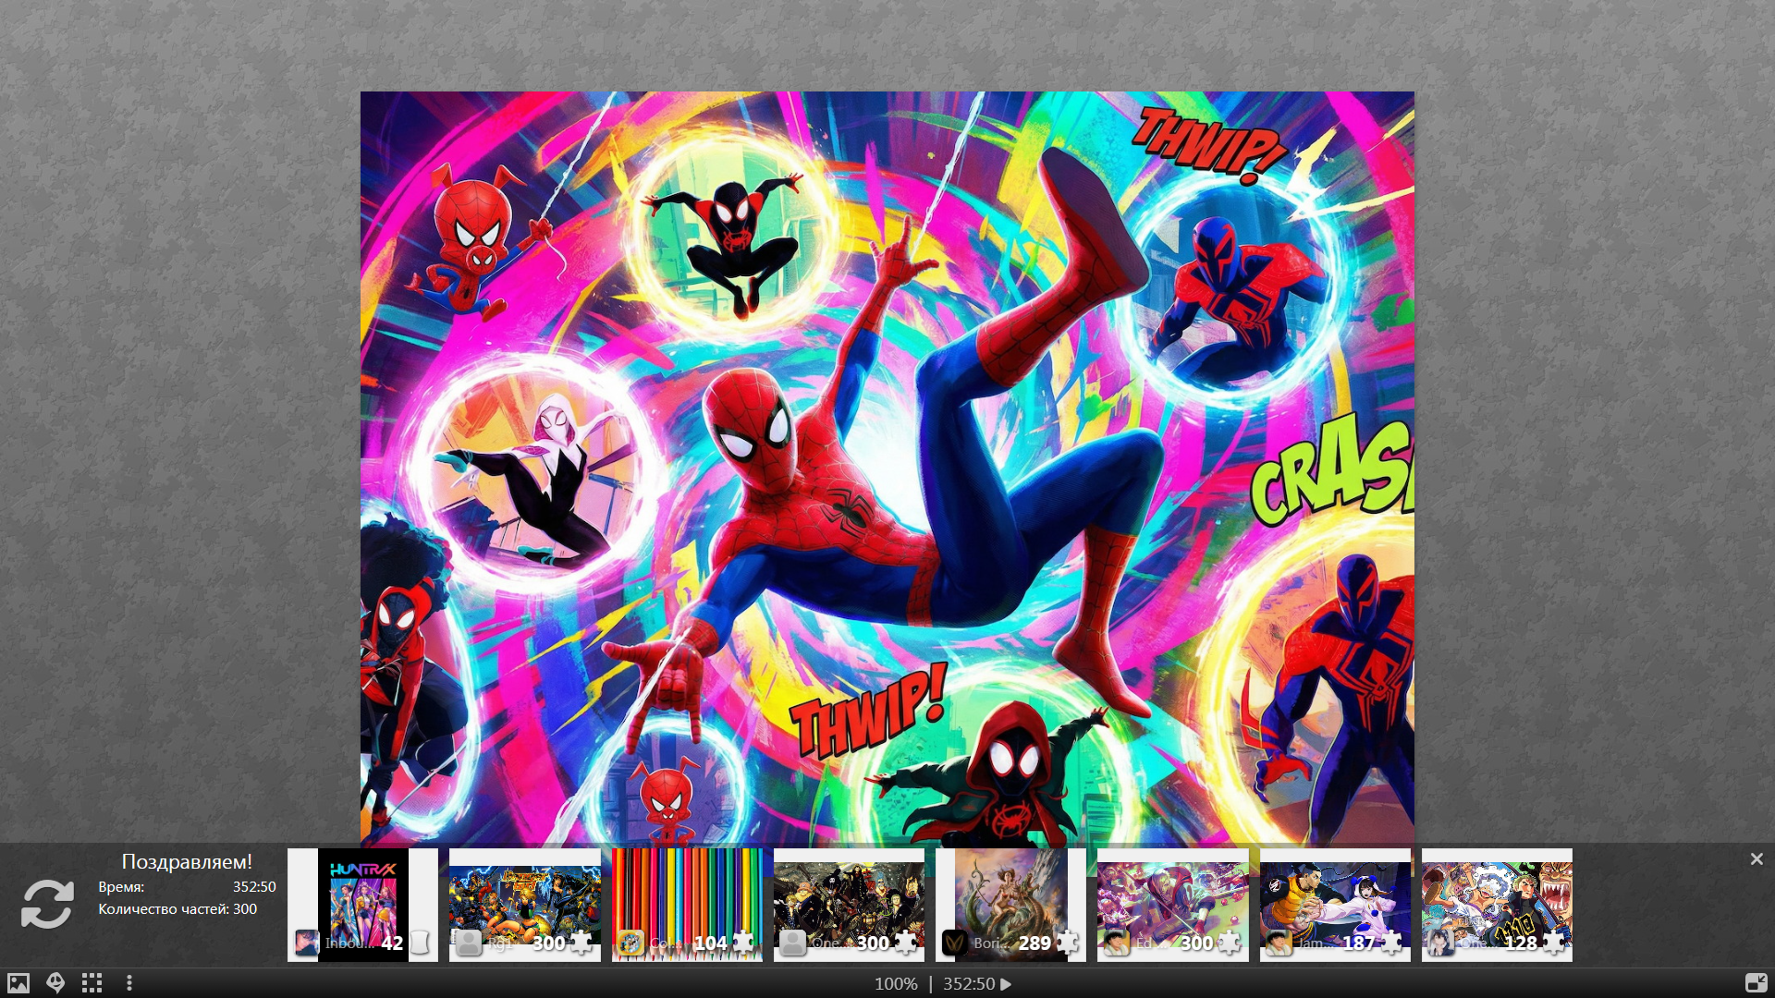
Task: Click the avatar on the 289-piece card
Action: pyautogui.click(x=954, y=943)
